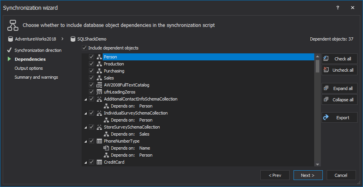Go to Output options step
The width and height of the screenshot is (363, 187).
(x=28, y=68)
